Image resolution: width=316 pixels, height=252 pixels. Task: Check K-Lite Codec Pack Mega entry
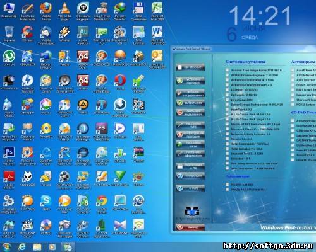point(227,119)
